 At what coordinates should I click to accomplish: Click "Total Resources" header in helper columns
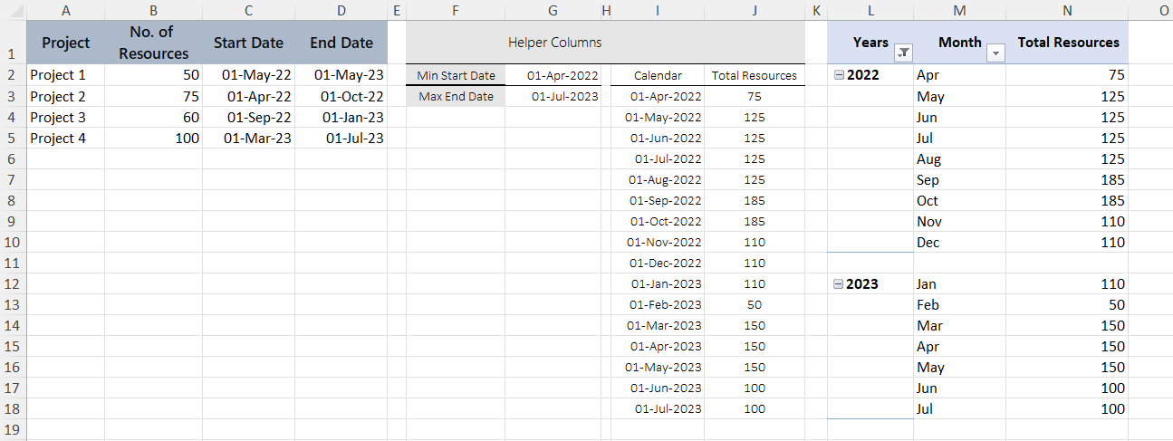pyautogui.click(x=754, y=75)
